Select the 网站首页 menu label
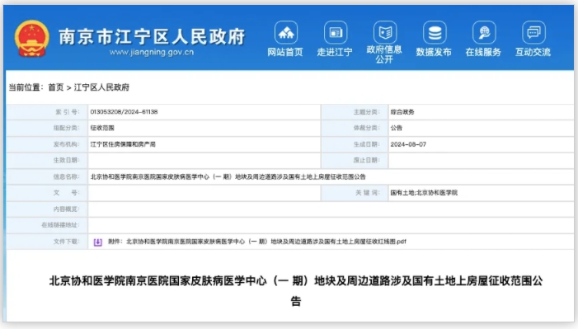578x329 pixels. (x=285, y=53)
